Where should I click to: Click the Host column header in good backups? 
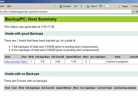tap(12, 57)
